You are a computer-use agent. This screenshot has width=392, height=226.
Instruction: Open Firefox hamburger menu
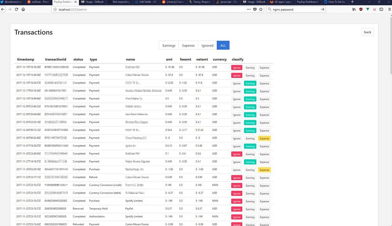390,9
